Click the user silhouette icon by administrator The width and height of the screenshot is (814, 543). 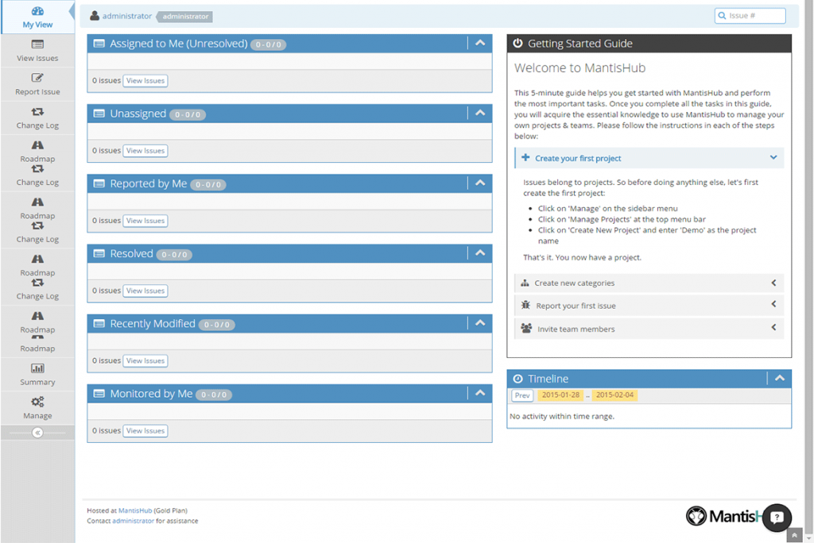tap(95, 16)
